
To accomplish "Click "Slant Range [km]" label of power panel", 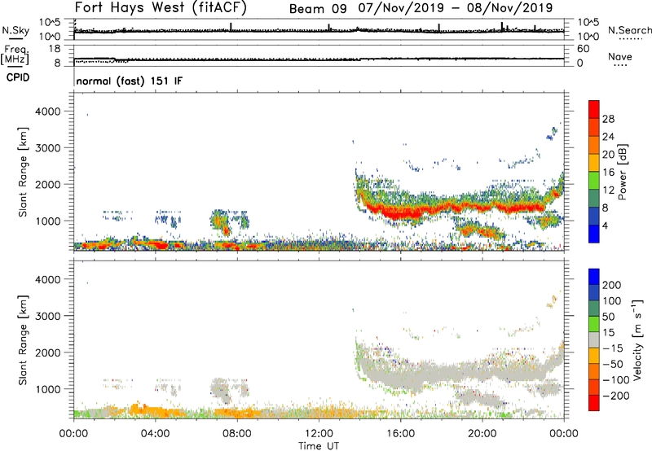I will (23, 172).
